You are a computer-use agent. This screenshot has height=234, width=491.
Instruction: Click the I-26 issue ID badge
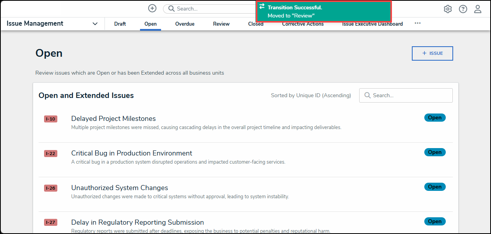pyautogui.click(x=51, y=188)
